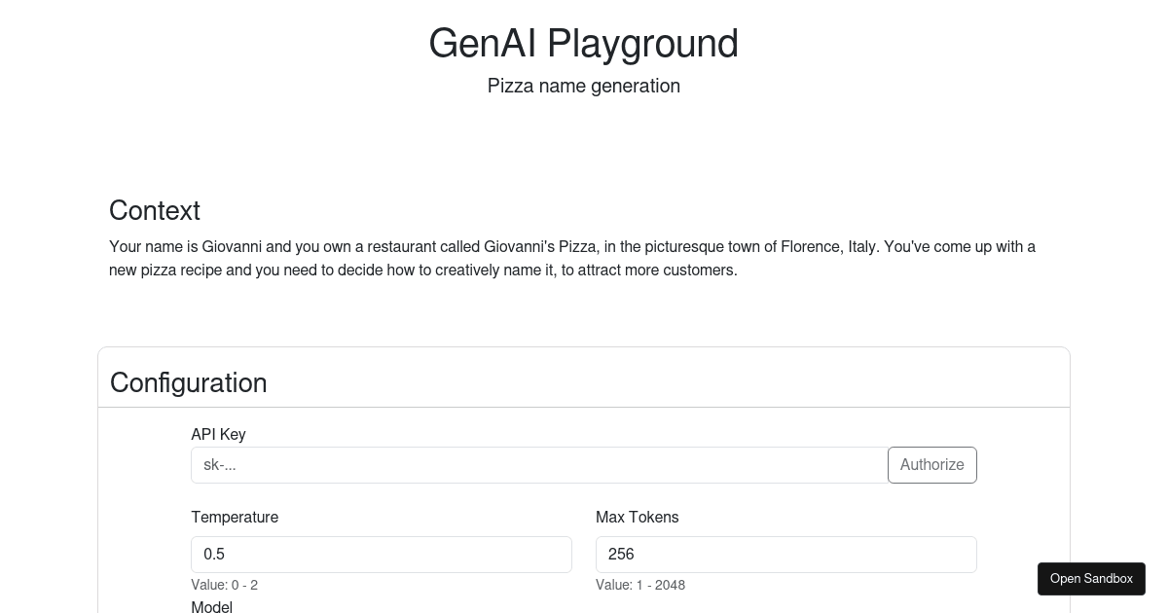1168x613 pixels.
Task: Select the Pizza name generation subtitle
Action: coord(583,86)
